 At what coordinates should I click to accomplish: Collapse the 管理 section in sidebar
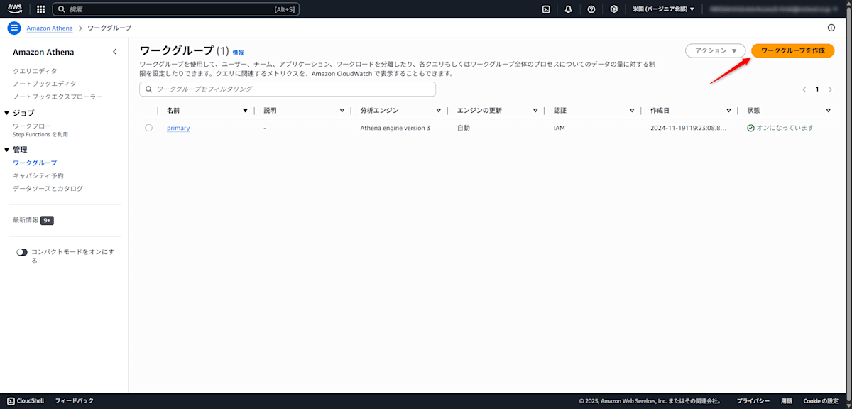pyautogui.click(x=6, y=150)
